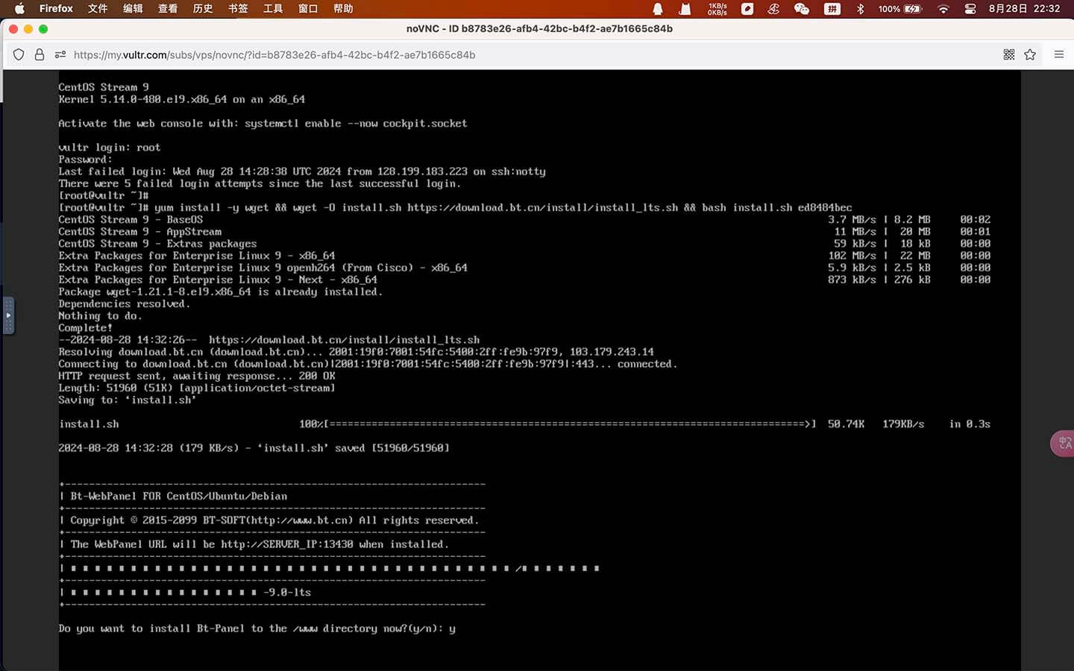
Task: Click the battery 100% indicator
Action: pos(900,9)
